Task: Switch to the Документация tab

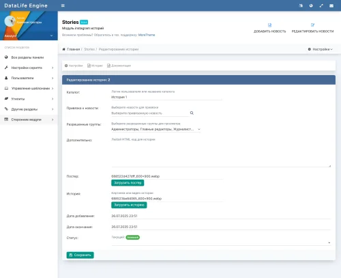Action: (x=119, y=66)
